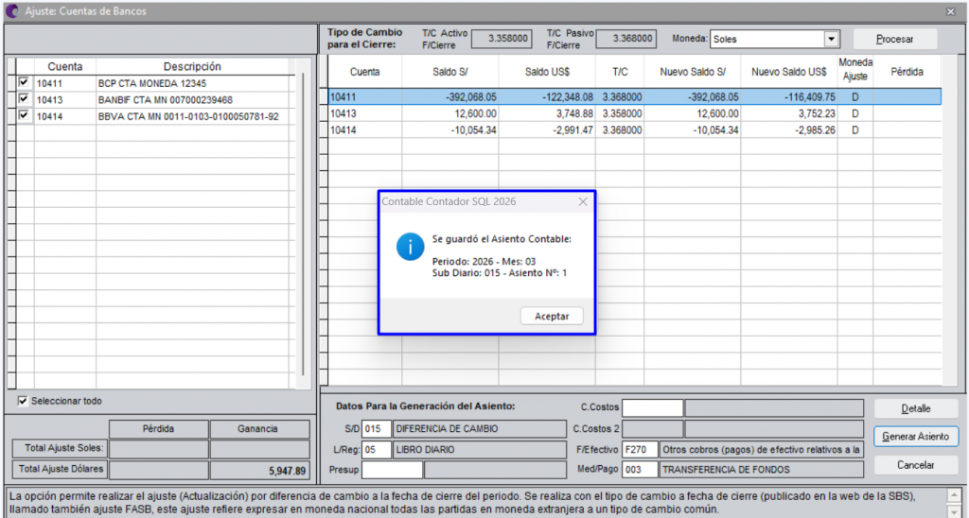This screenshot has width=969, height=518.
Task: Uncheck the checkbox for account 10413
Action: click(x=24, y=99)
